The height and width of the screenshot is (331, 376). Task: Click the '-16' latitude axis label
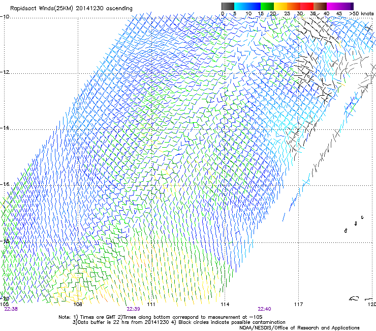click(x=5, y=184)
